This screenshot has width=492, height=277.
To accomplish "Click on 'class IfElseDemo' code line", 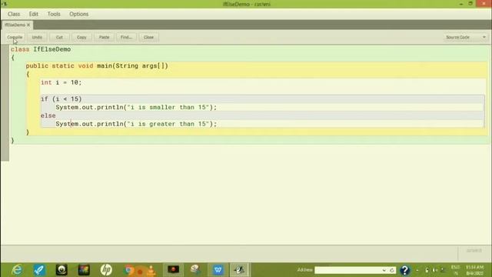I will tap(41, 49).
